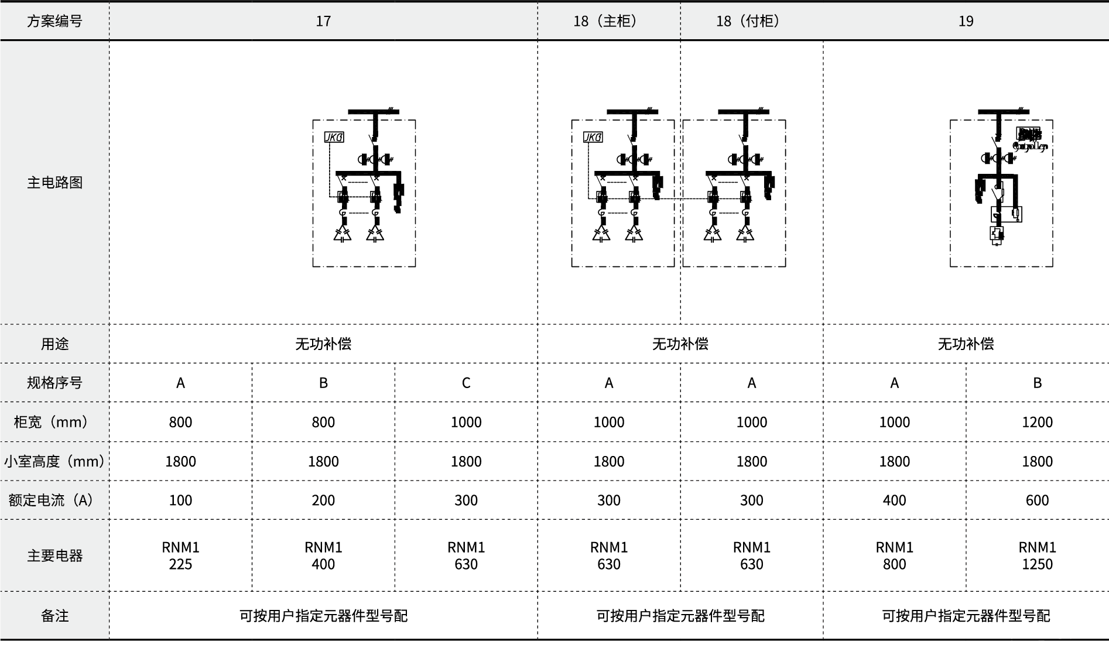The width and height of the screenshot is (1109, 655).
Task: Click rated current 600 in scheme 19
Action: (1037, 500)
